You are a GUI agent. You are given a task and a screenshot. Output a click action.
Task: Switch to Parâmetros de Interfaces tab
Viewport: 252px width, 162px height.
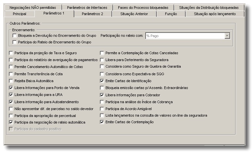coord(87,8)
